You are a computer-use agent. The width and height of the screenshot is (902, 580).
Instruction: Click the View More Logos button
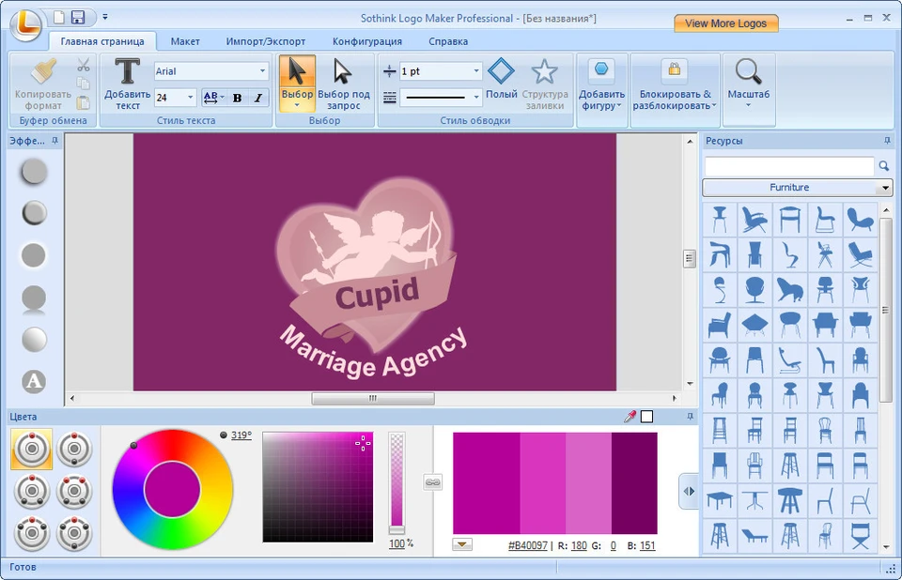click(726, 23)
